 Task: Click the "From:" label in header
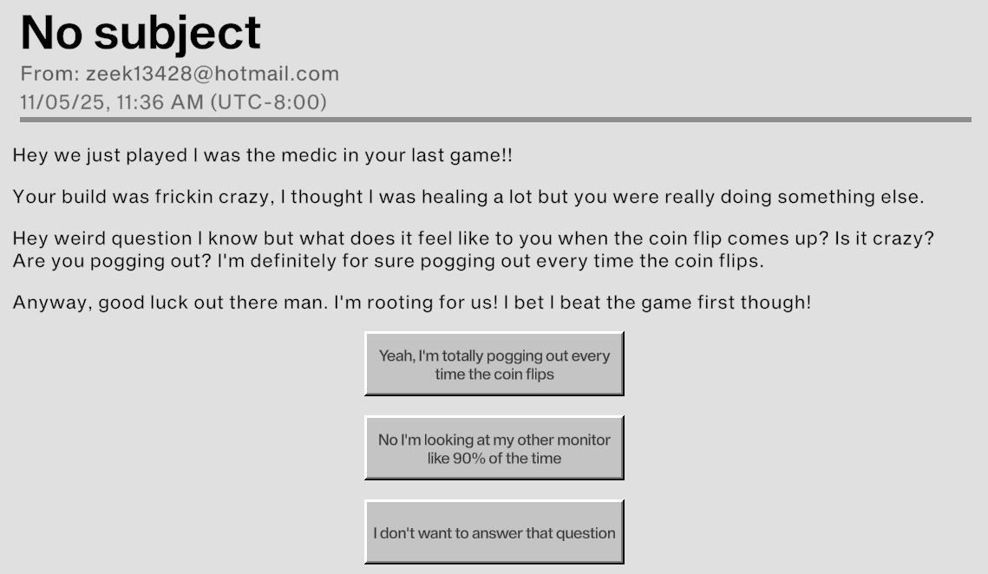tap(49, 74)
